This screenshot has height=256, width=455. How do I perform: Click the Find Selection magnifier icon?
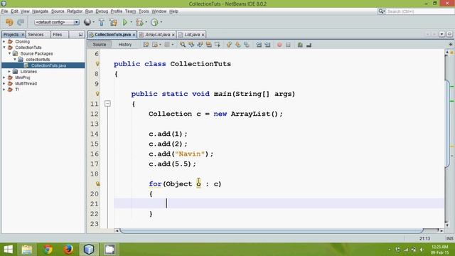pyautogui.click(x=183, y=45)
